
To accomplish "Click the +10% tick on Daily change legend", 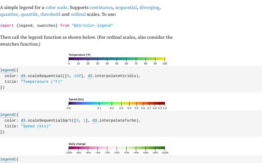I will tap(164, 153).
